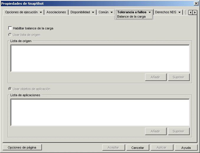Expand Opciones de ejecución tab dropdown arrow
The height and width of the screenshot is (153, 200).
[41, 12]
